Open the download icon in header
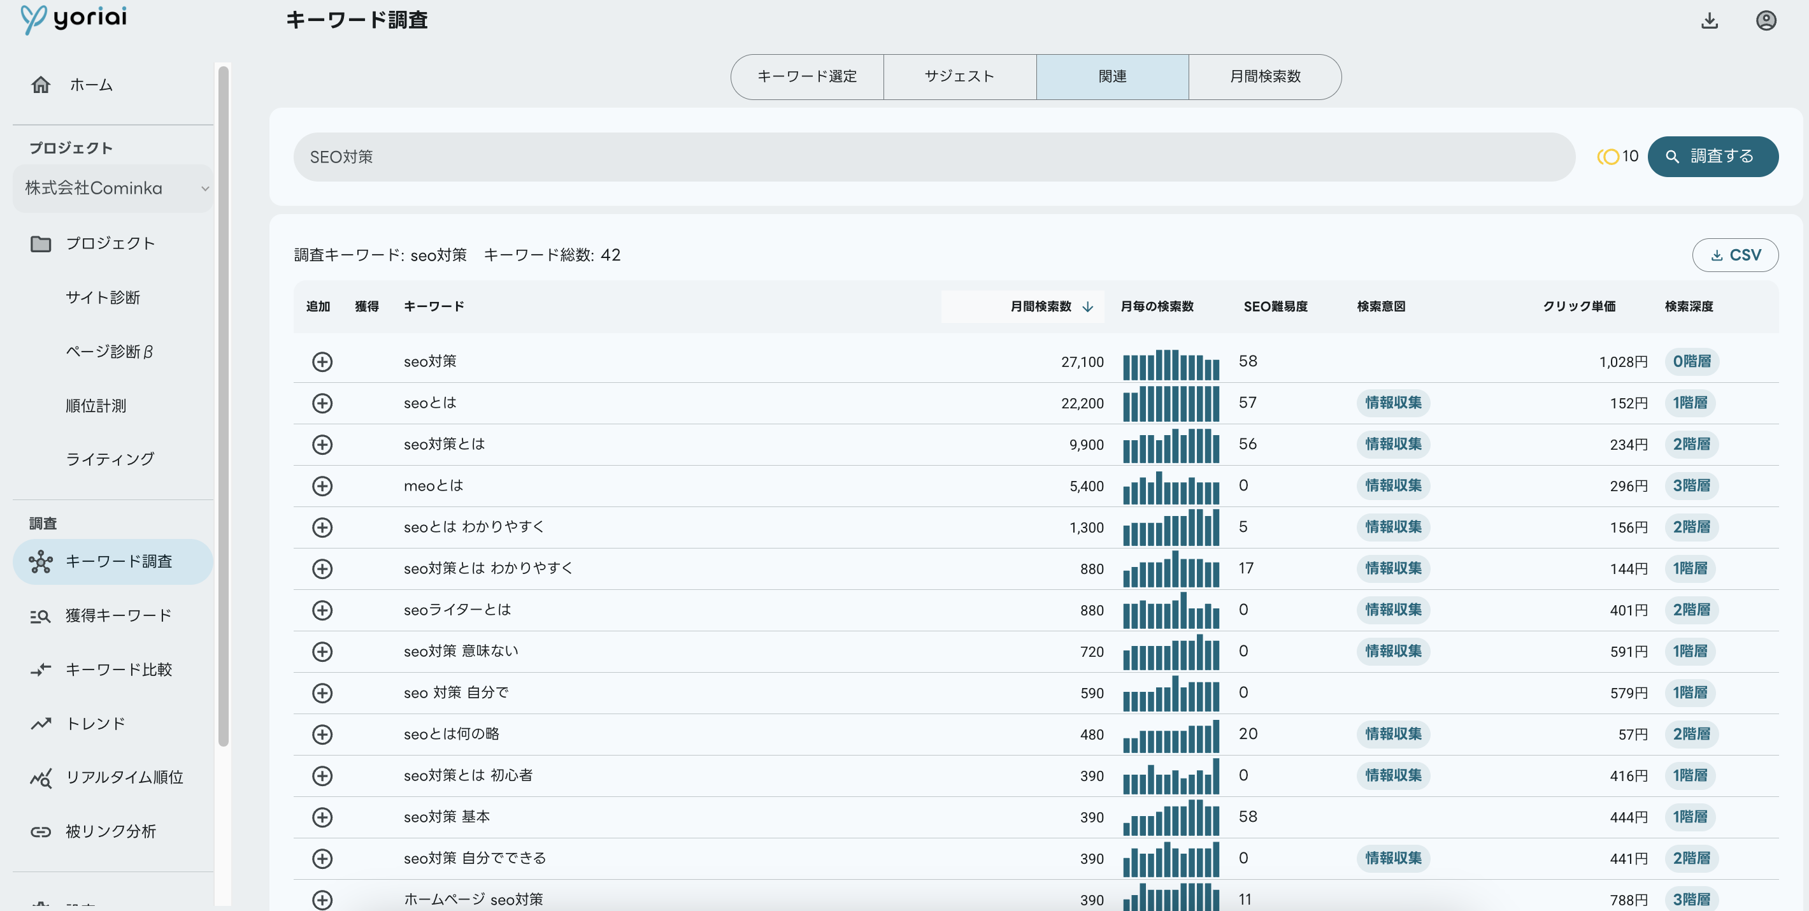1809x911 pixels. point(1709,20)
